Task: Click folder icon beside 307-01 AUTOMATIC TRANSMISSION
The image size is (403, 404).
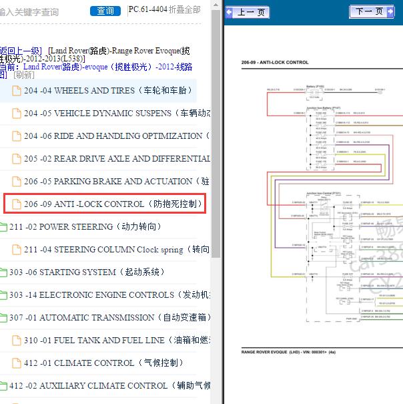Action: (x=3, y=318)
